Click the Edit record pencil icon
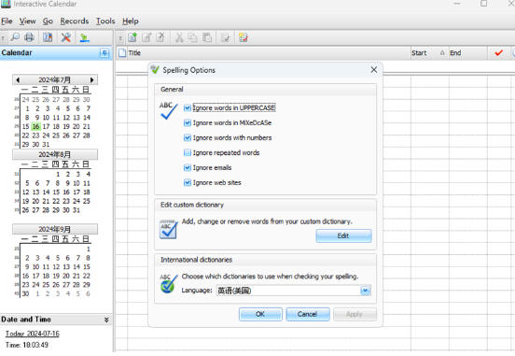This screenshot has width=515, height=356. tap(146, 37)
